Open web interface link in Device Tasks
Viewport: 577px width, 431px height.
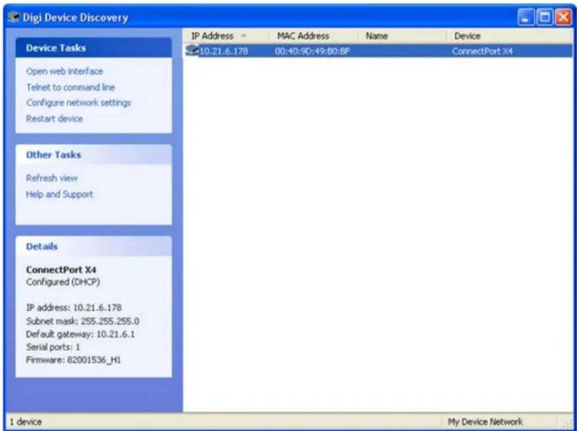tap(65, 71)
